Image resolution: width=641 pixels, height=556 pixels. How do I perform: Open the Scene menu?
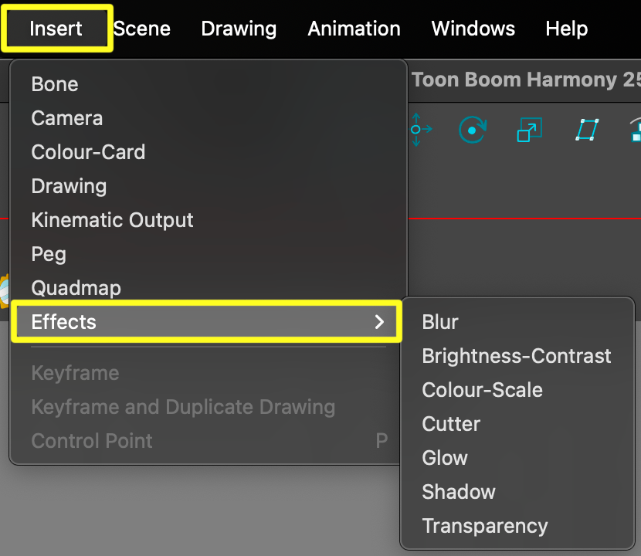[x=141, y=29]
